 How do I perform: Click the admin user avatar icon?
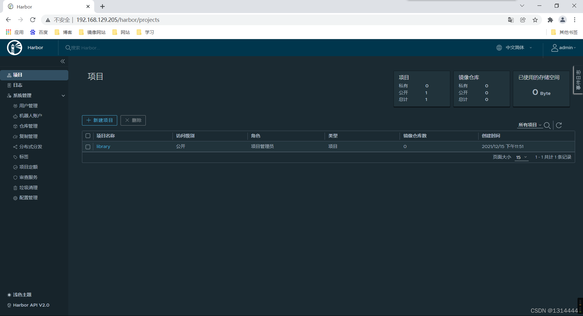(554, 48)
